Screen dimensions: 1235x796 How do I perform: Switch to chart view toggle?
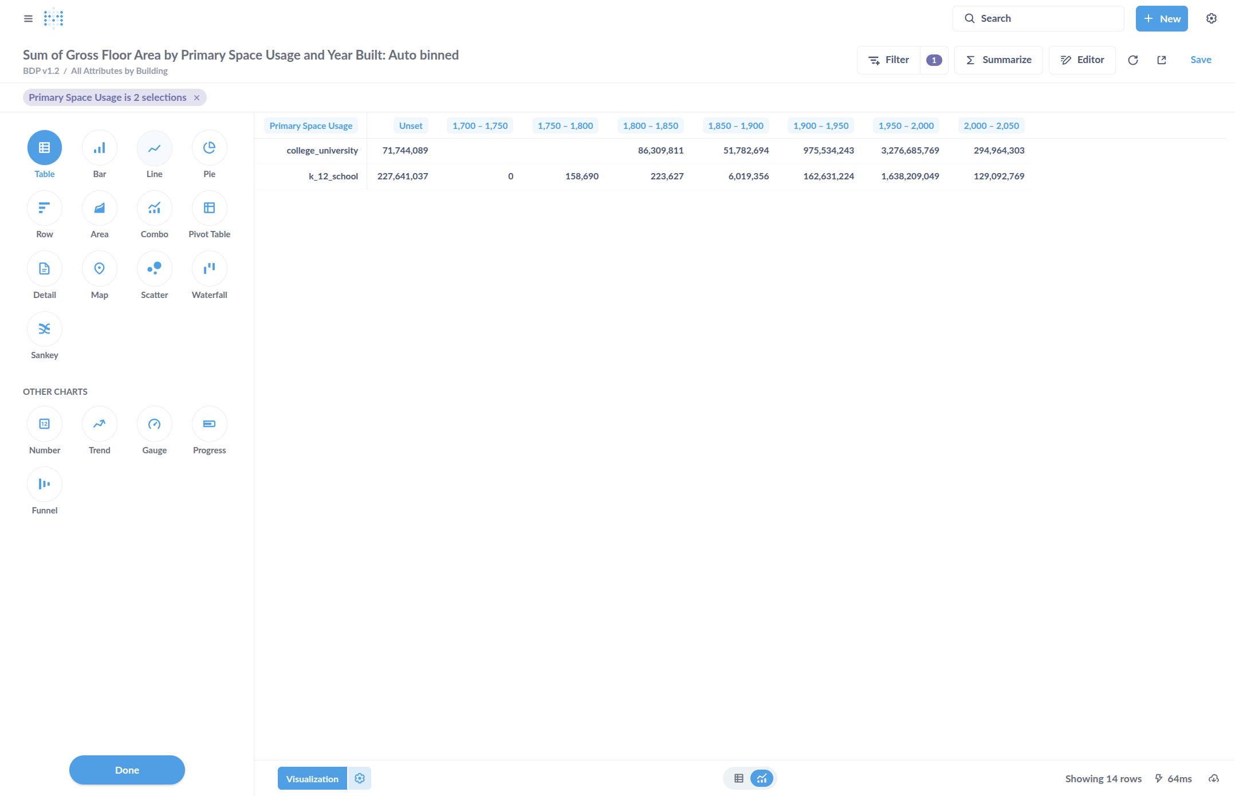click(762, 778)
